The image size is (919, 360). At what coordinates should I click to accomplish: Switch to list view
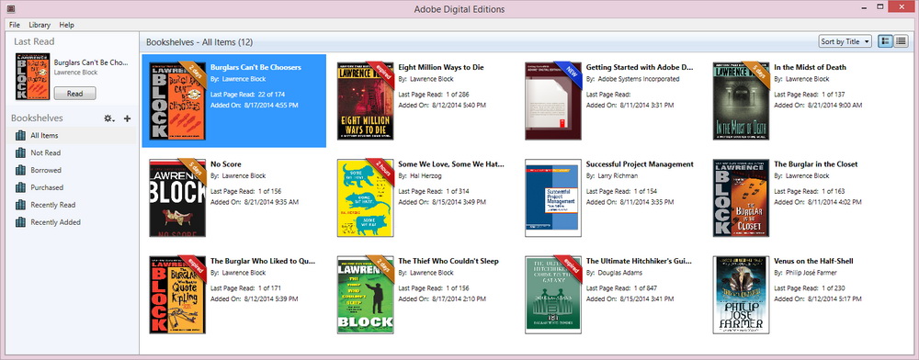[x=901, y=41]
